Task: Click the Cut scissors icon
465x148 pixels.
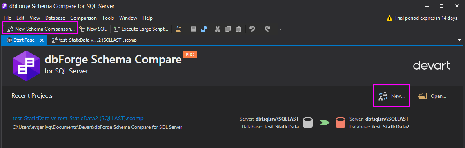Action: click(x=217, y=29)
